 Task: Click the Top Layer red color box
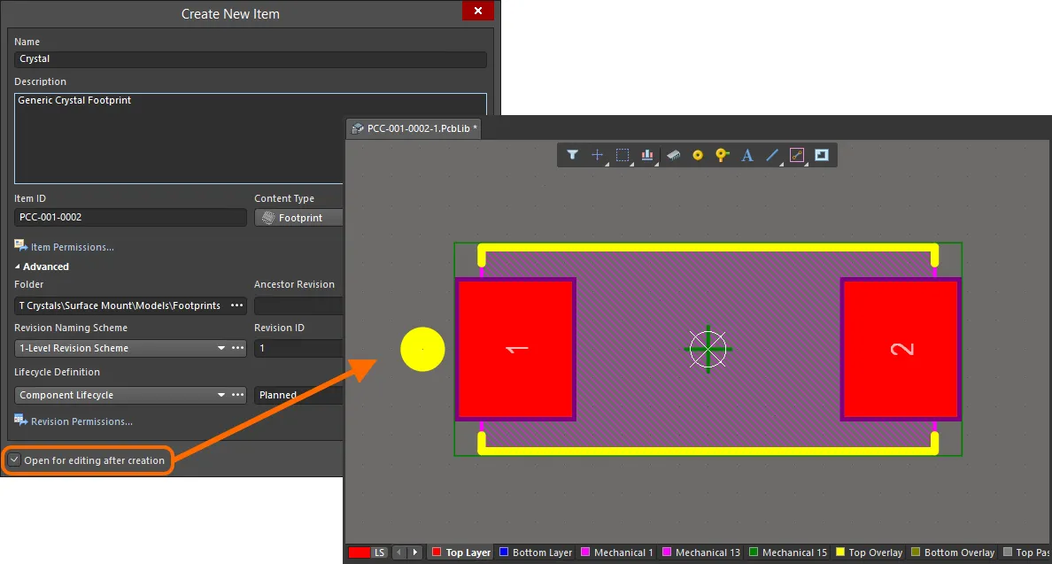(x=437, y=552)
